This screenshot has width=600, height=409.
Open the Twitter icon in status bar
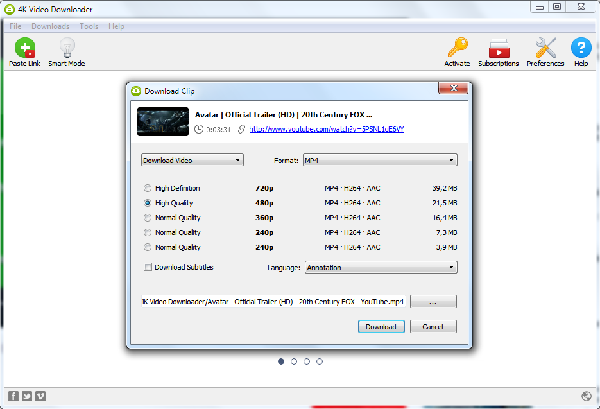27,396
